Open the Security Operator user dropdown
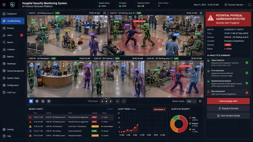This screenshot has width=253, height=142. coord(235,5)
